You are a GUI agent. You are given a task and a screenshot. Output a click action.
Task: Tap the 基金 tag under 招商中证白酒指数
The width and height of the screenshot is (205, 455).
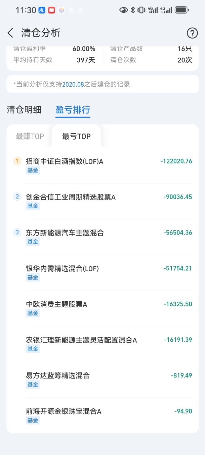click(x=33, y=170)
